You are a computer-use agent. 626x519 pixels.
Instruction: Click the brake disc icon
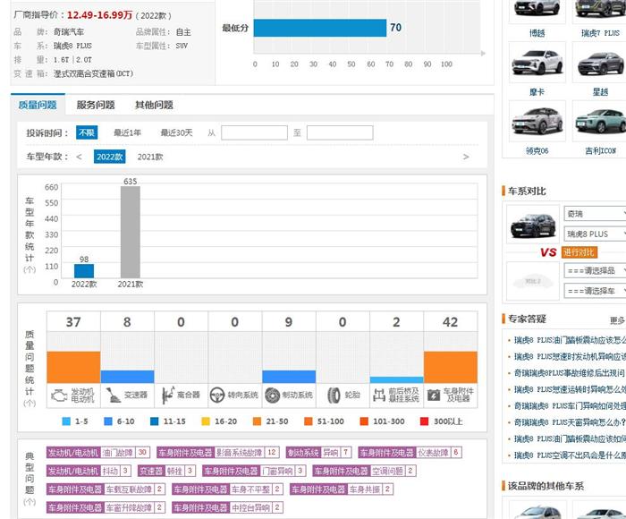pos(272,396)
